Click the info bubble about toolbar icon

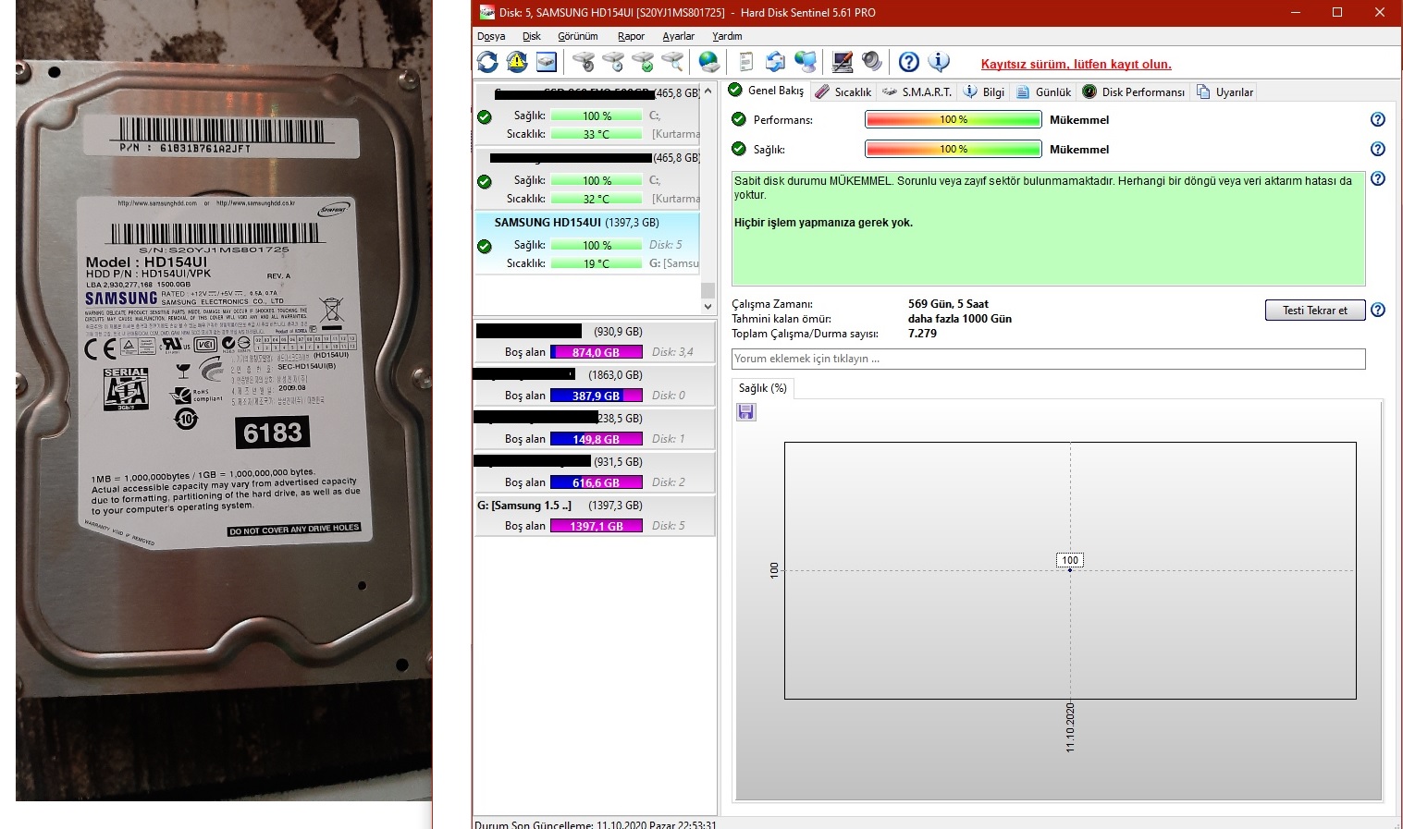[939, 62]
